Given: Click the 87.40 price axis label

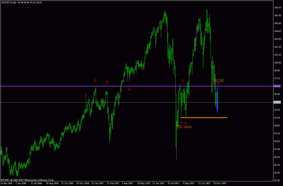Looking at the screenshot, I should tap(278, 149).
